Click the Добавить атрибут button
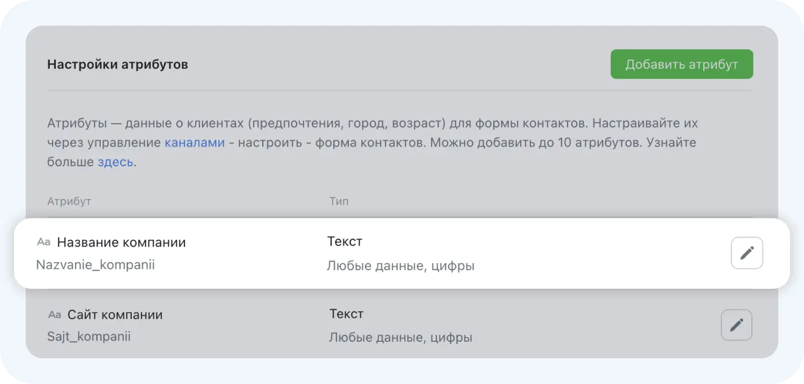Image resolution: width=804 pixels, height=384 pixels. click(681, 64)
